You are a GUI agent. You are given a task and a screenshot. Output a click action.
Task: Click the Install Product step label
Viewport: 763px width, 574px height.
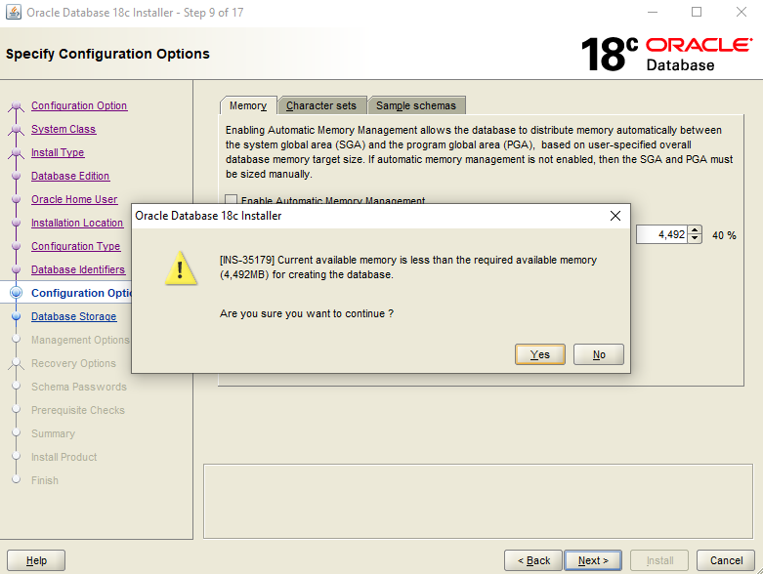64,457
